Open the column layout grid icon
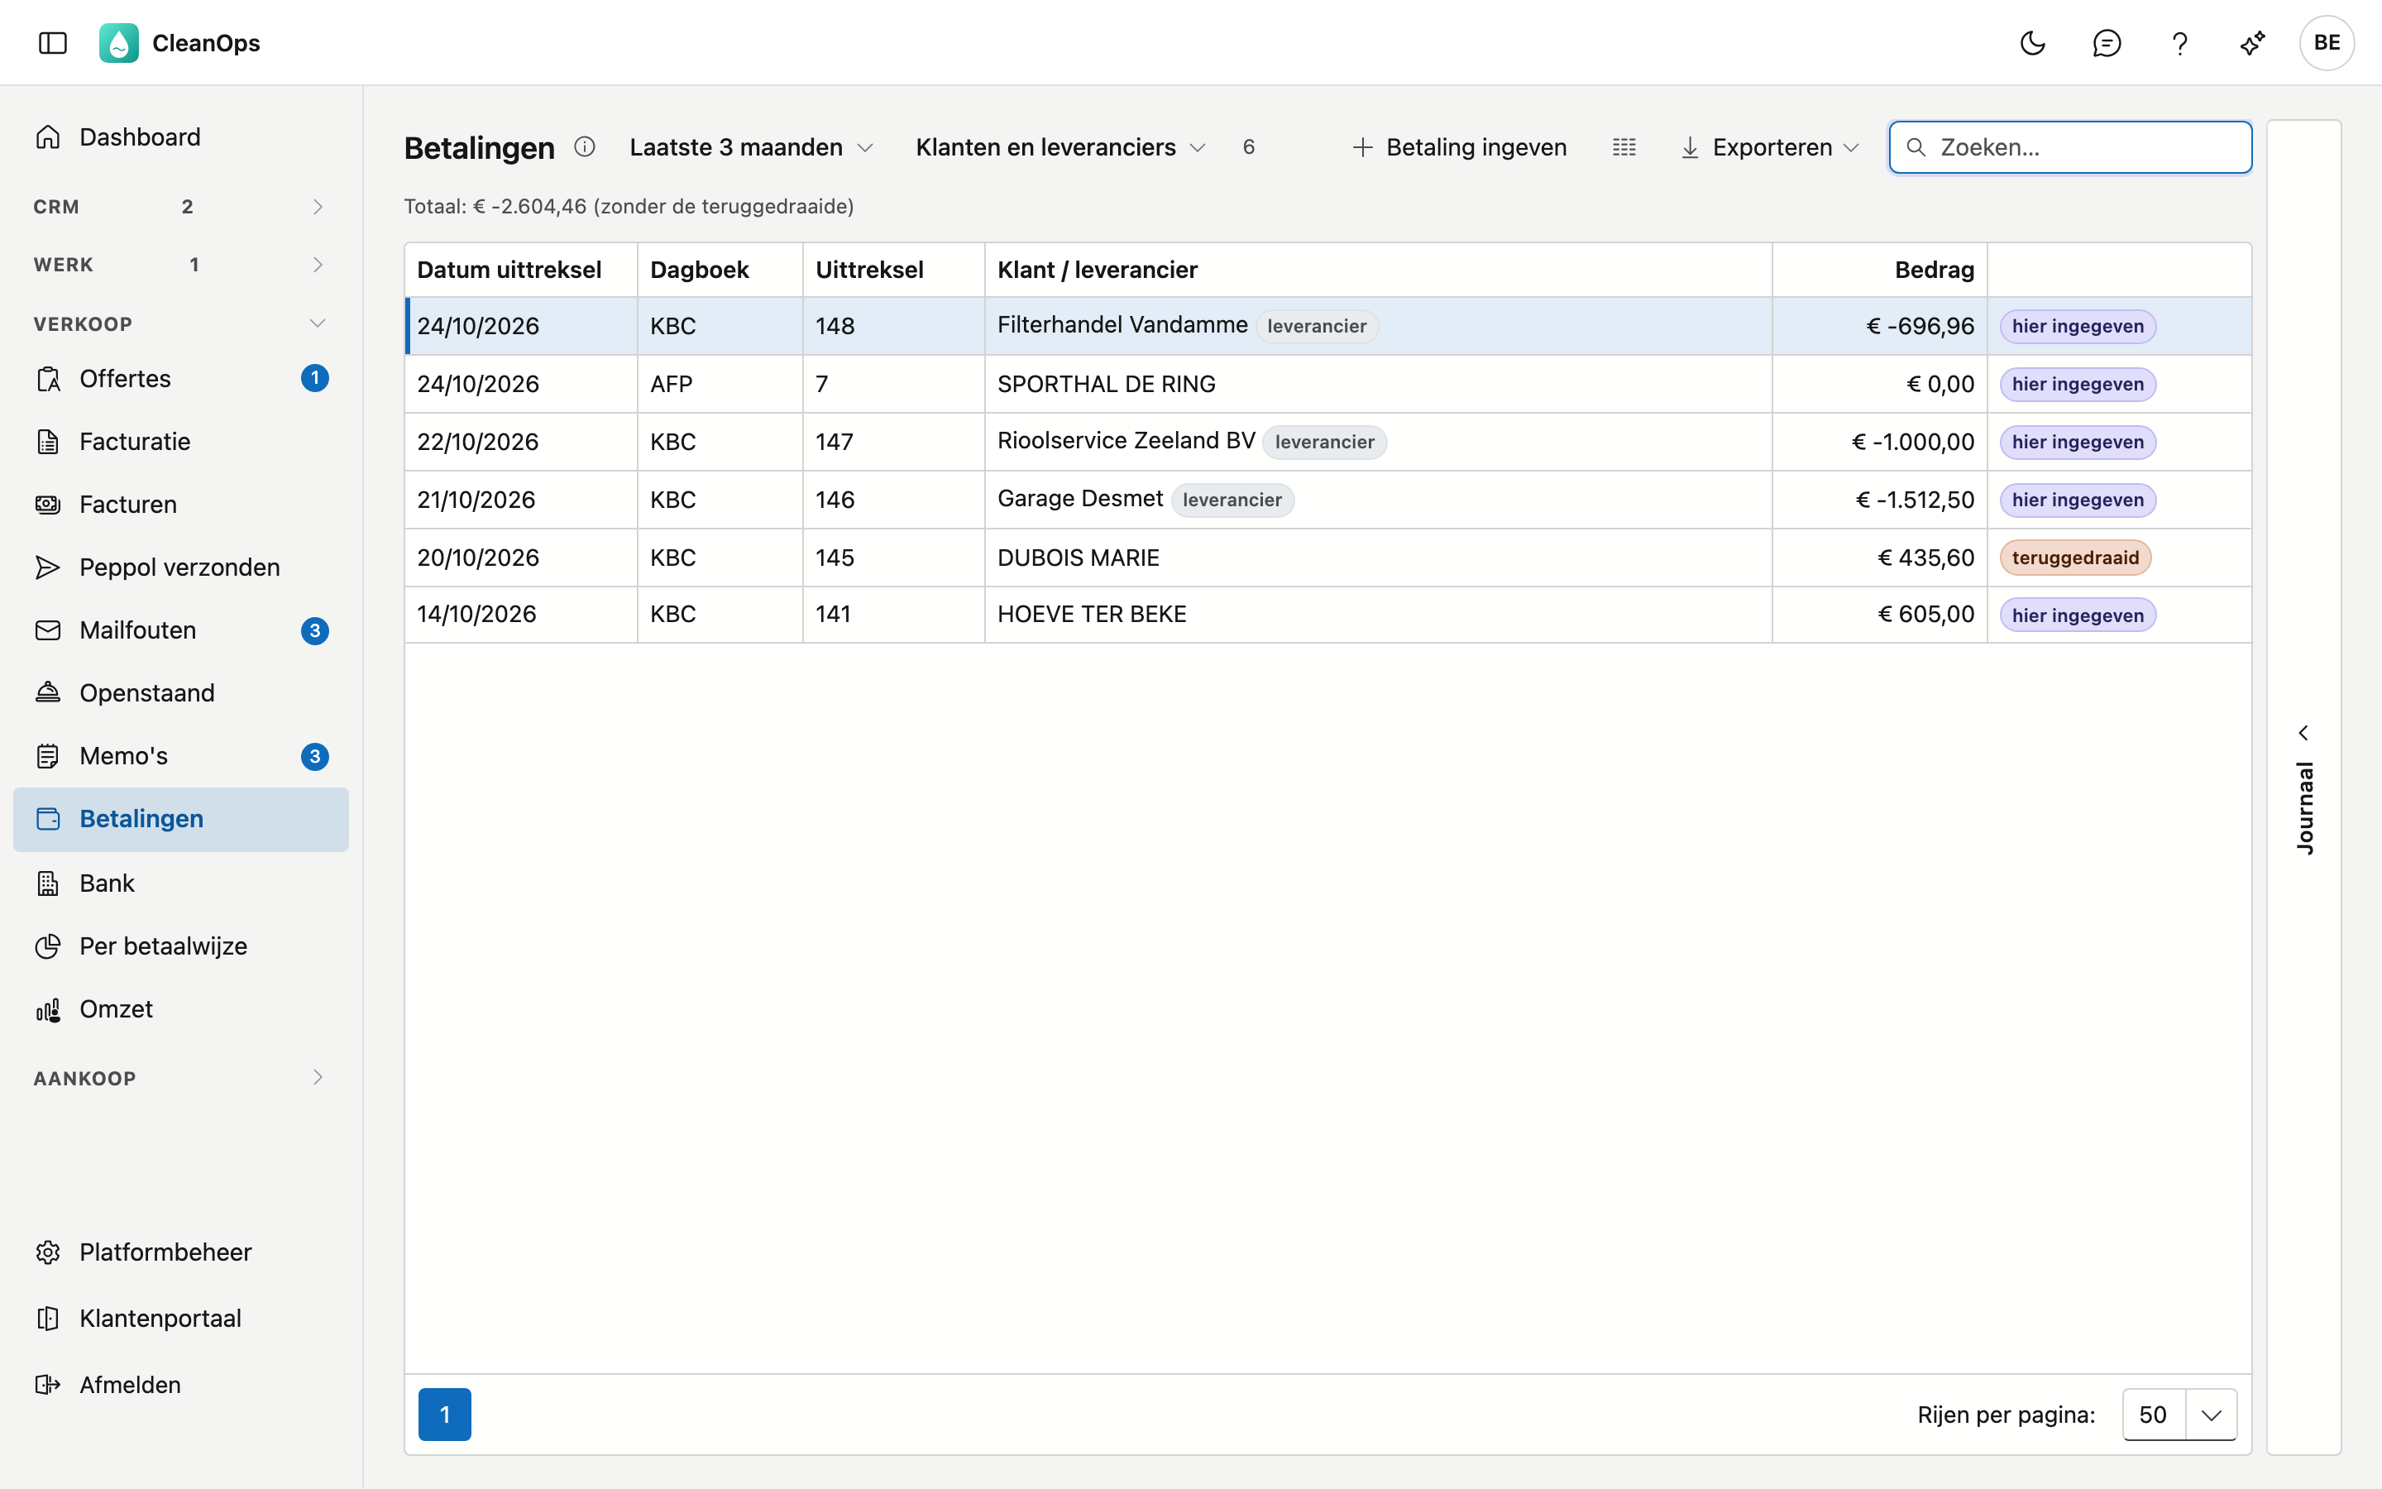Image resolution: width=2382 pixels, height=1489 pixels. click(x=1624, y=148)
